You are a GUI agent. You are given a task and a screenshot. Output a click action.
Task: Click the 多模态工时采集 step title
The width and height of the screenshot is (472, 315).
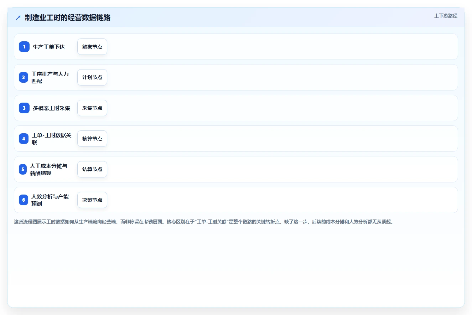(x=51, y=108)
